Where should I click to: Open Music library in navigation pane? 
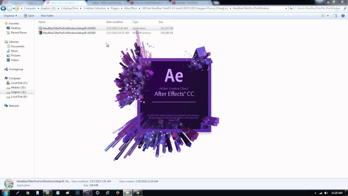[14, 51]
